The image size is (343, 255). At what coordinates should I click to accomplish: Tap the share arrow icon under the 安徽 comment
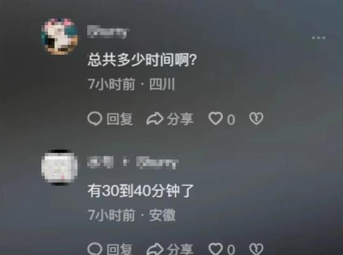[155, 249]
